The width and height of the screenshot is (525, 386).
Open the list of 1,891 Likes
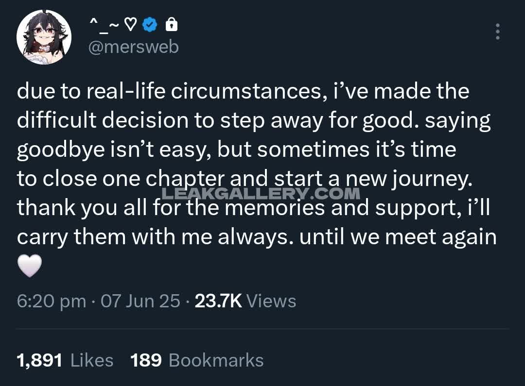(x=39, y=360)
